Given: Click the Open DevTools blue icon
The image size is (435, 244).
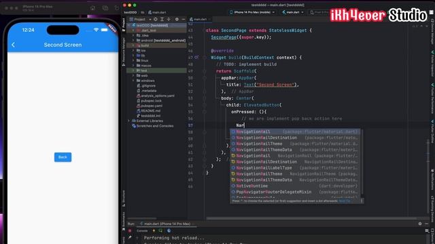Looking at the screenshot, I should point(169,230).
